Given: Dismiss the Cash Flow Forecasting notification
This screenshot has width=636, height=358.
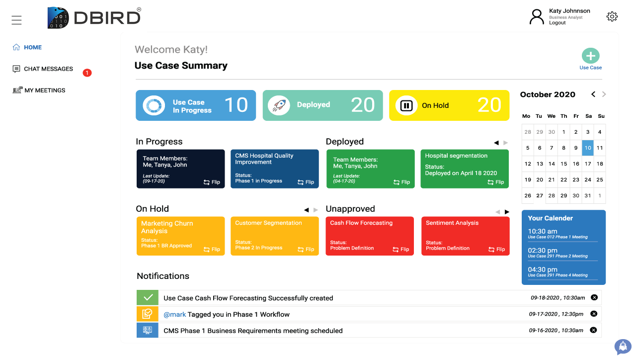Looking at the screenshot, I should [594, 298].
